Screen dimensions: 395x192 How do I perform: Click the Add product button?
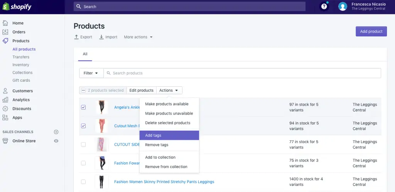(x=371, y=32)
